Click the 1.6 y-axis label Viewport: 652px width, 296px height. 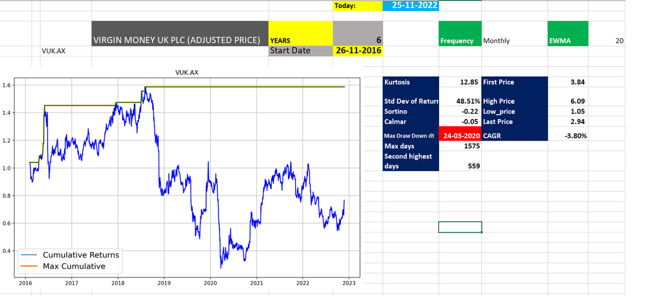click(6, 85)
